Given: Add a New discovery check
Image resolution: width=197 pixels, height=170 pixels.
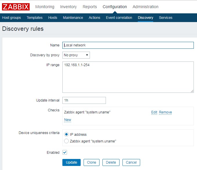Looking at the screenshot, I should (67, 120).
